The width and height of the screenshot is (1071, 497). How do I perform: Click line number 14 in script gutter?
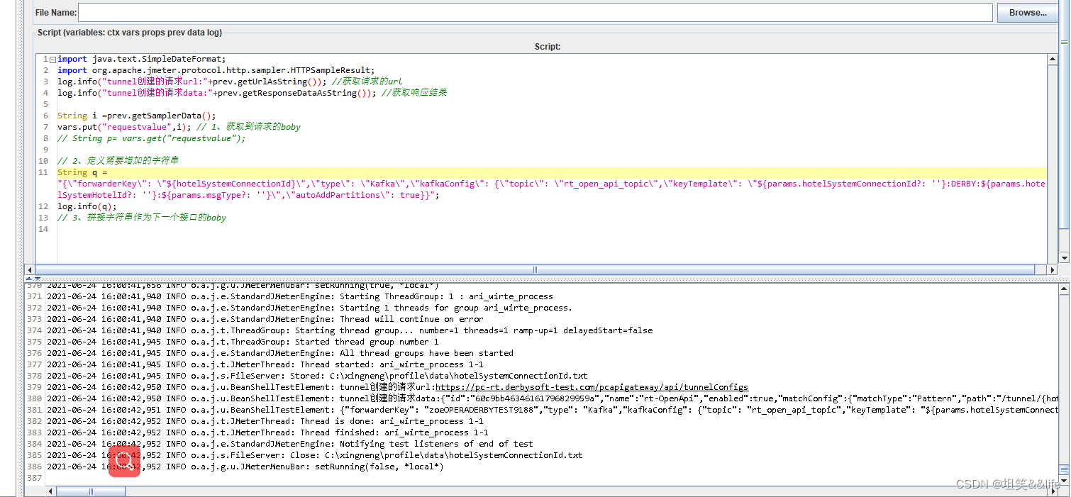click(x=44, y=229)
